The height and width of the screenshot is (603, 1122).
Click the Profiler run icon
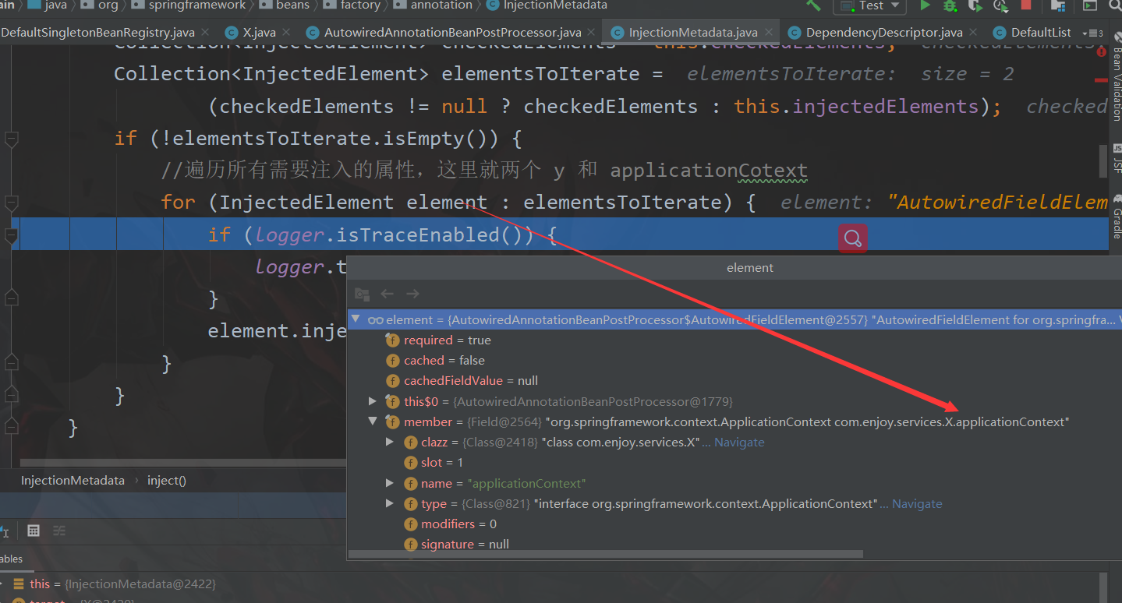(x=1000, y=5)
